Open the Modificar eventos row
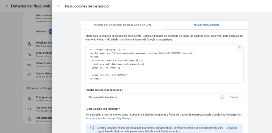Screen dimensions: 272x133 [x=37, y=44]
